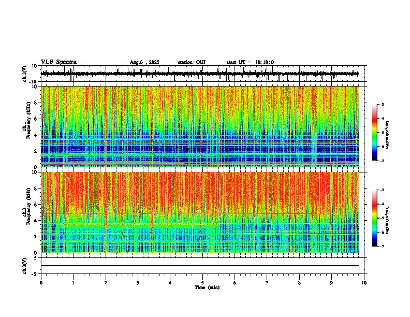This screenshot has height=317, width=410.
Task: Click the "VLF Spectra" plot title
Action: [x=58, y=62]
